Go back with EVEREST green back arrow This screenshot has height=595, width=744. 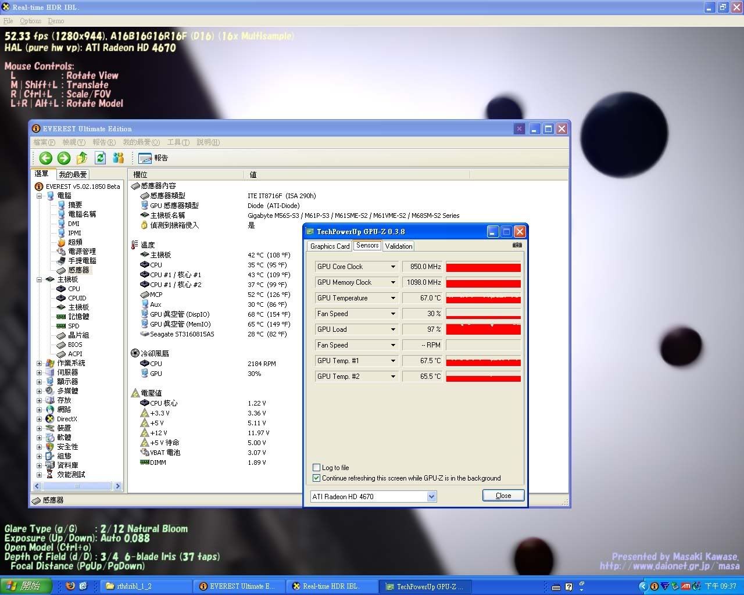[46, 158]
